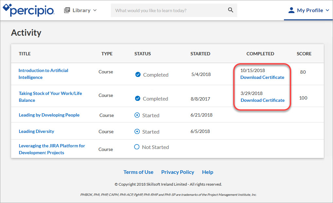
Task: Expand the Library dropdown chevron
Action: click(95, 10)
